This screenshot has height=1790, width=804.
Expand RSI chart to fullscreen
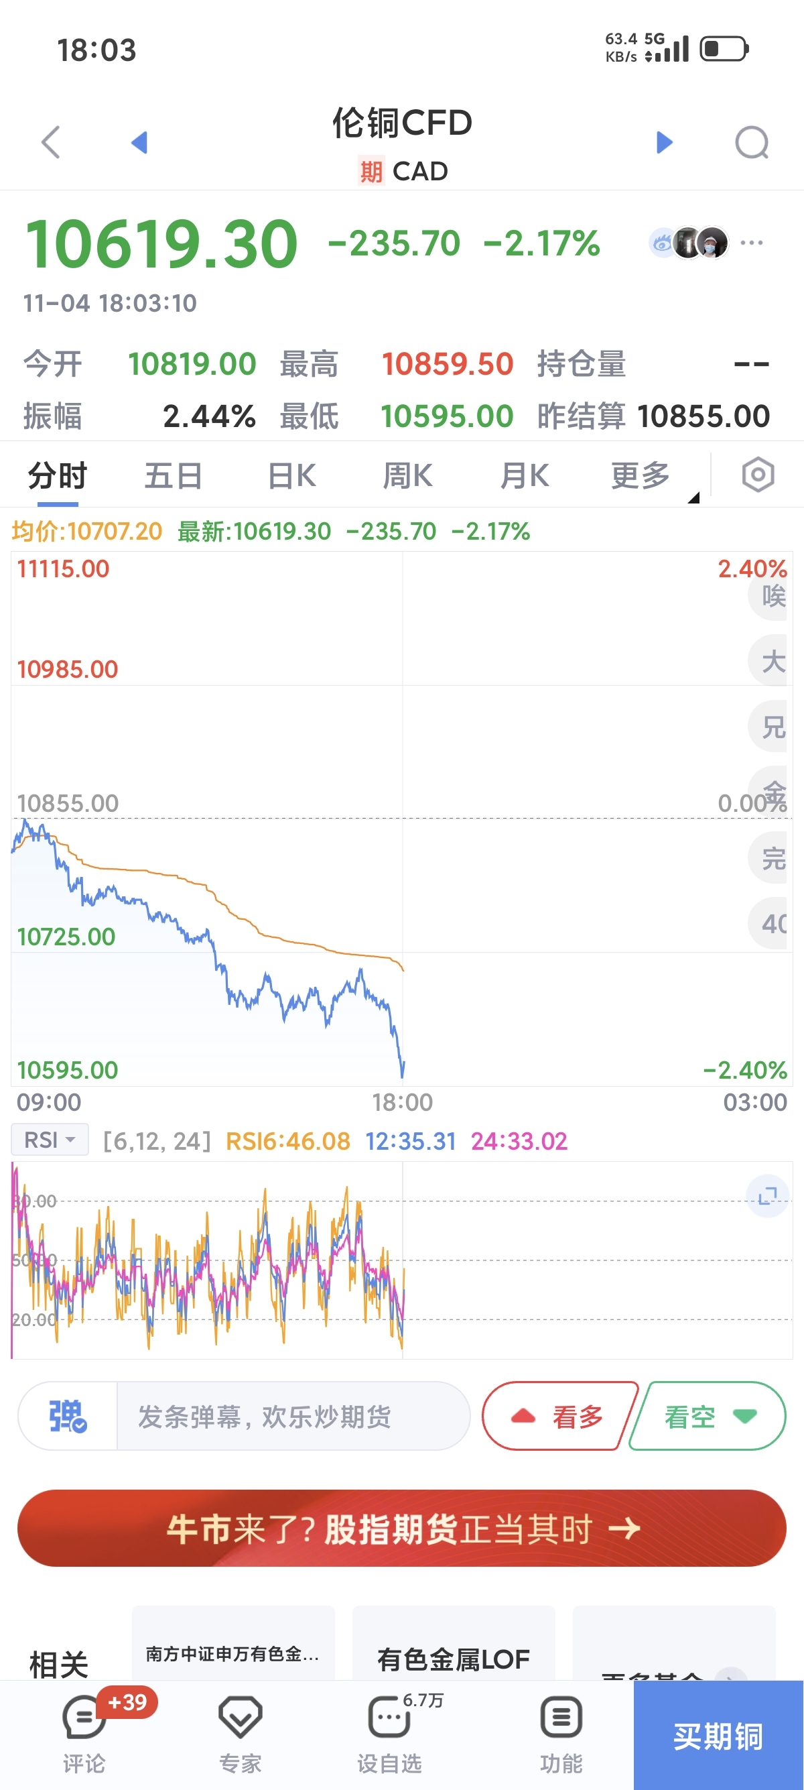tap(767, 1196)
